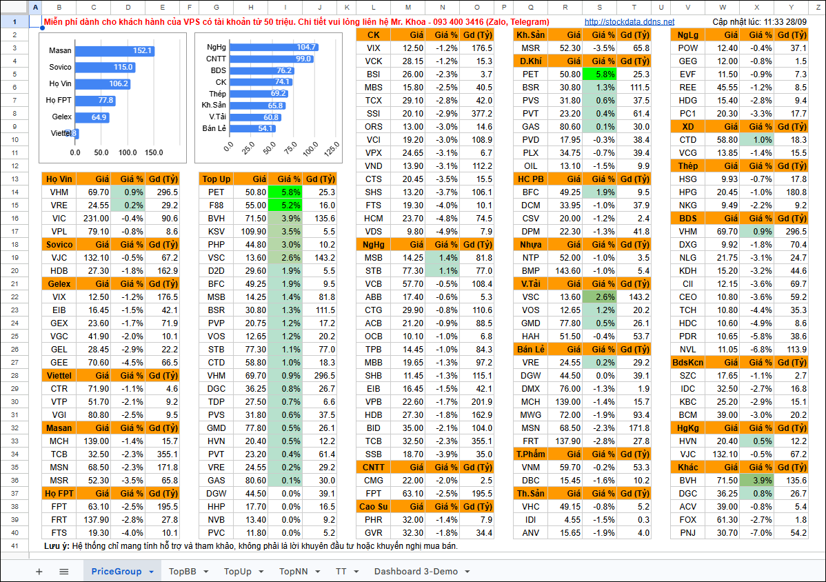Open the stockdata.ddns.net hyperlink

click(x=629, y=22)
